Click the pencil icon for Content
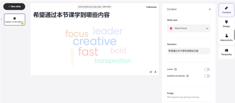This screenshot has width=235, height=103. tap(226, 8)
